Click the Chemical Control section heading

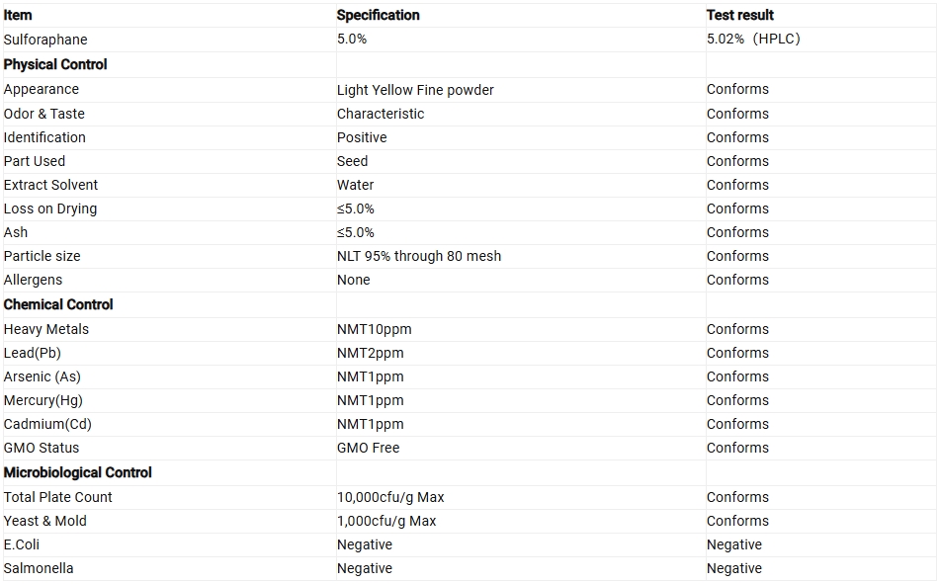point(58,304)
